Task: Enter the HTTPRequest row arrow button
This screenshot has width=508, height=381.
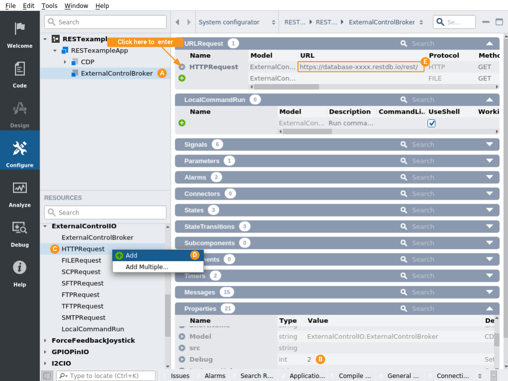Action: (x=182, y=67)
